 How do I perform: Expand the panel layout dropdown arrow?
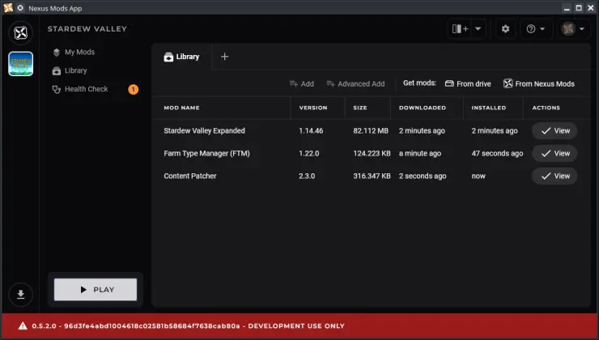(x=478, y=29)
